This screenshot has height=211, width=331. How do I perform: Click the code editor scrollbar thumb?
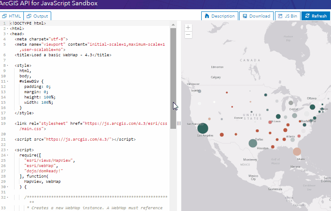click(173, 78)
